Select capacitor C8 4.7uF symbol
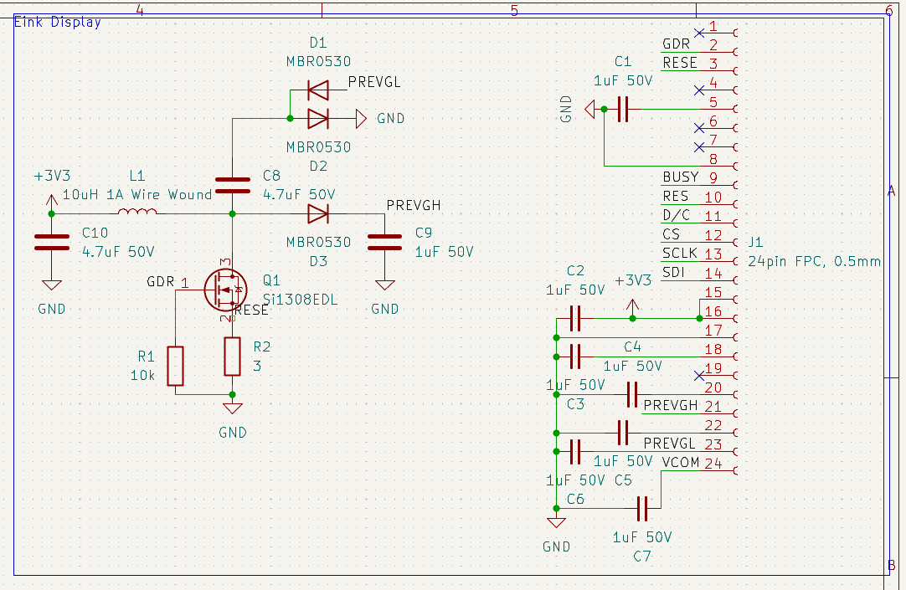 click(x=230, y=185)
